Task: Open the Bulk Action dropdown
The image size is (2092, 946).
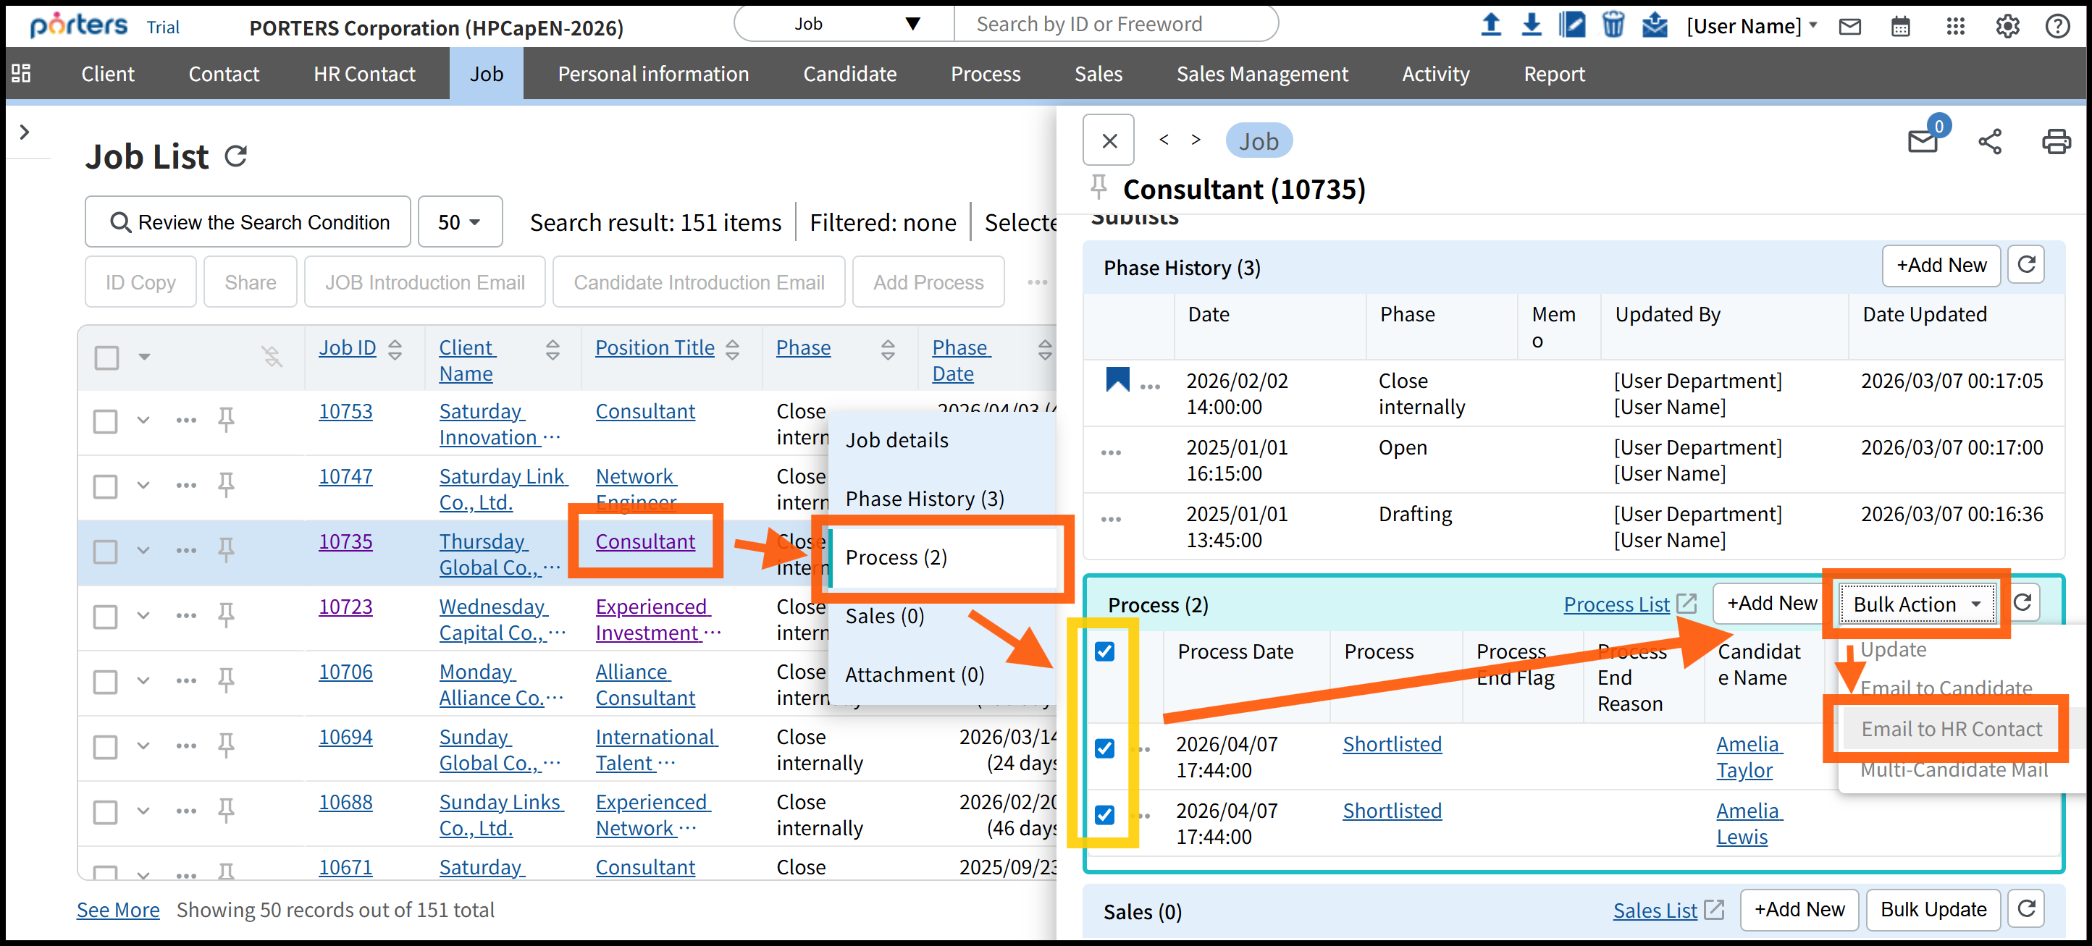Action: click(1916, 604)
